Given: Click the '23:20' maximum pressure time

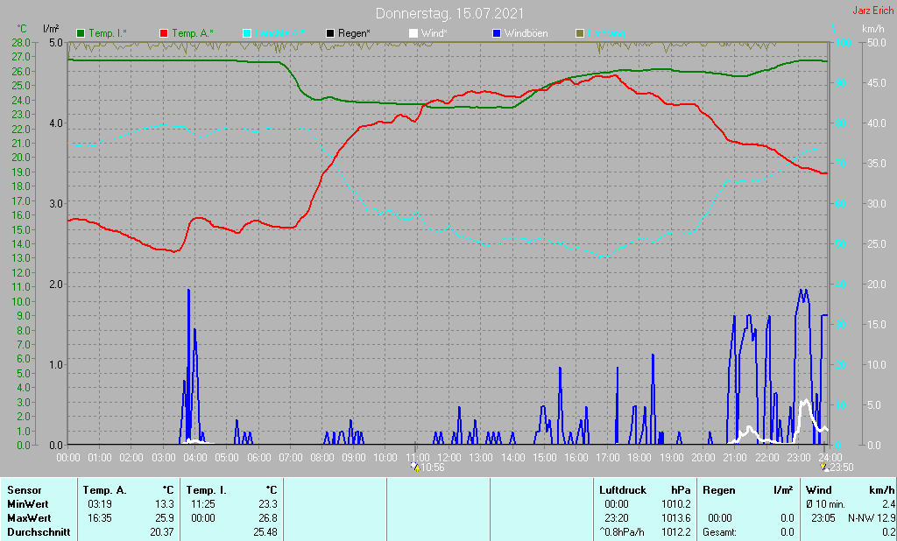Looking at the screenshot, I should [x=617, y=518].
